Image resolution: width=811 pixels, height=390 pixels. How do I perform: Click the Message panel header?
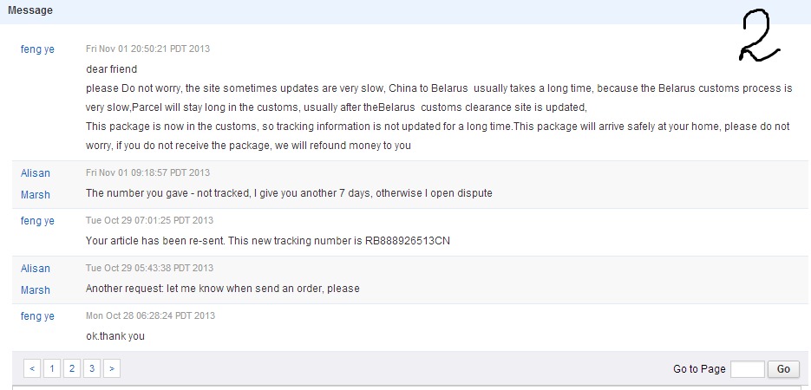pyautogui.click(x=30, y=11)
